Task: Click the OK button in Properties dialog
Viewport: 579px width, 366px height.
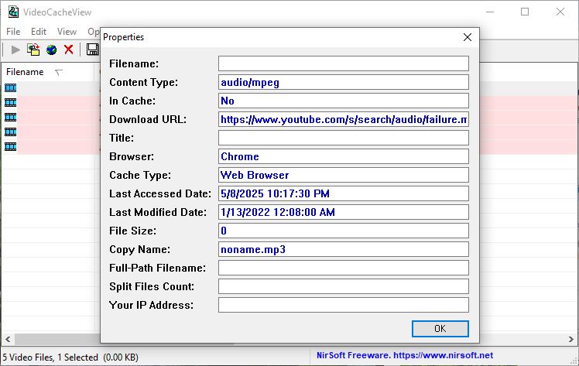Action: pyautogui.click(x=440, y=328)
